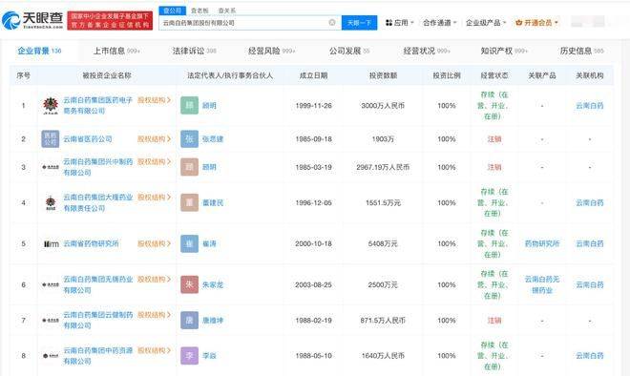Open the row 3 兴中制药 company logo
The width and height of the screenshot is (630, 376).
click(51, 167)
